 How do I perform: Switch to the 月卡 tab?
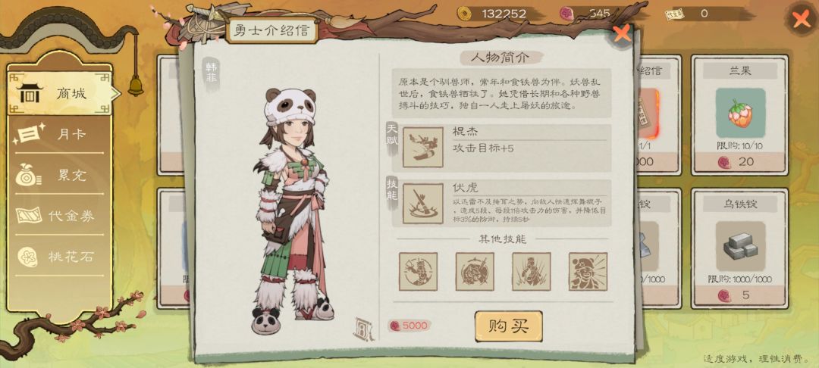[61, 135]
